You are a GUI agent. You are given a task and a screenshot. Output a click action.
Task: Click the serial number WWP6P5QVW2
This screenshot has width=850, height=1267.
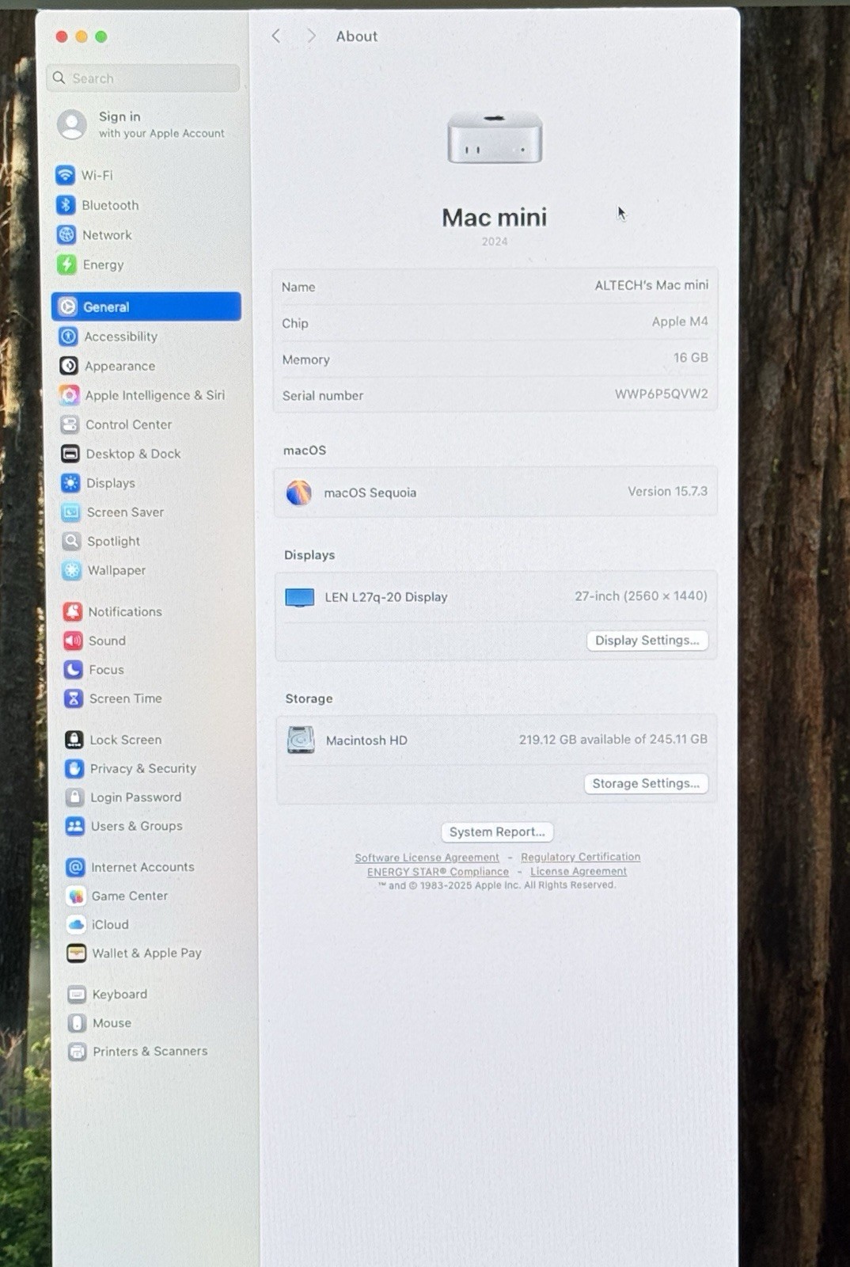662,394
